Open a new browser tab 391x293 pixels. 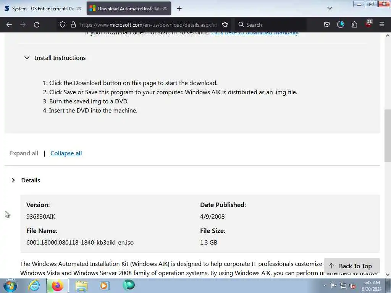pyautogui.click(x=179, y=9)
